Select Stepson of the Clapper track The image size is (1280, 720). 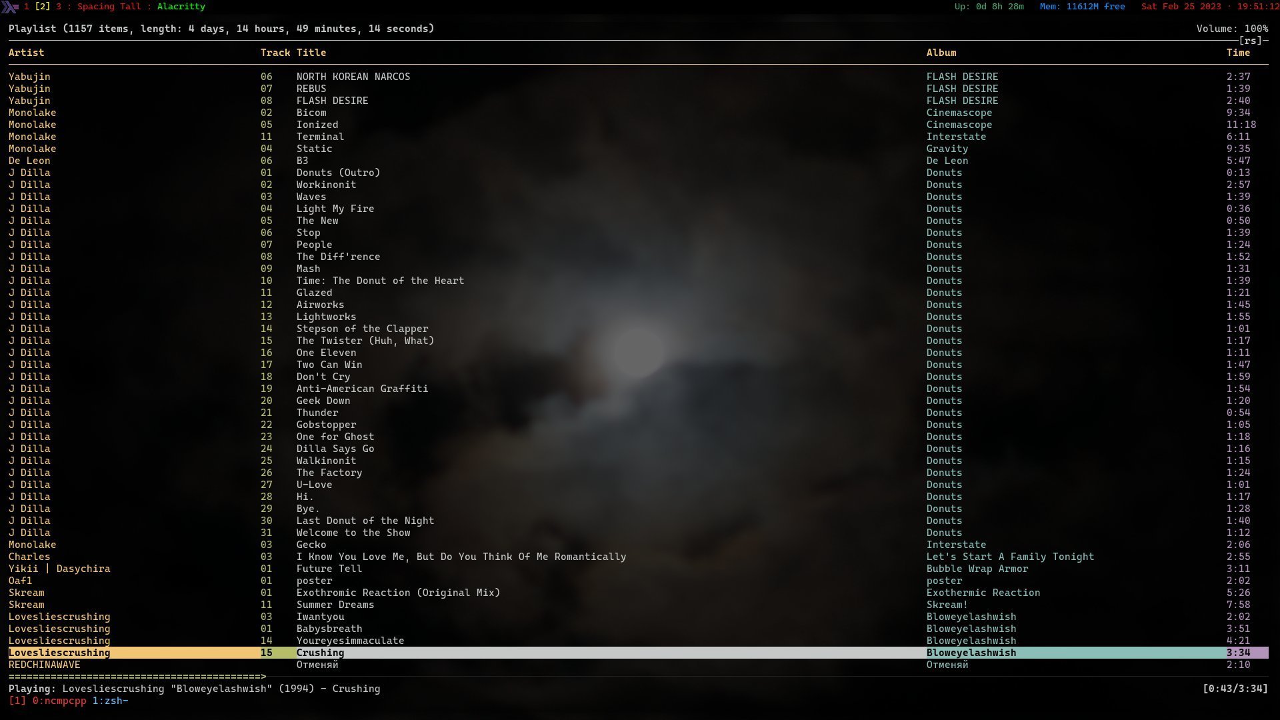[638, 329]
